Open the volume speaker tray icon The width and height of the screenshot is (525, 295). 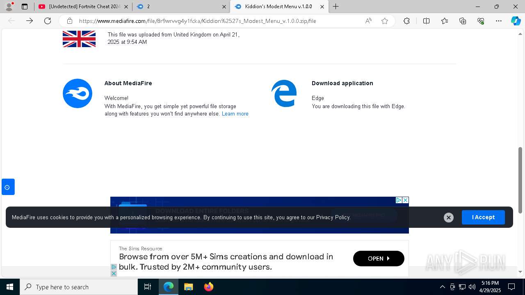472,287
